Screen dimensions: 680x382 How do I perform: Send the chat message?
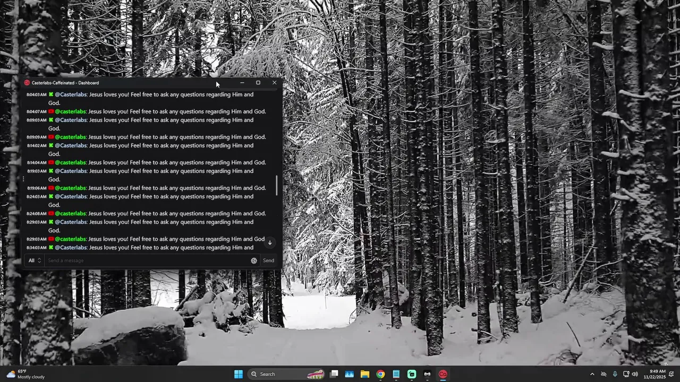(x=268, y=261)
